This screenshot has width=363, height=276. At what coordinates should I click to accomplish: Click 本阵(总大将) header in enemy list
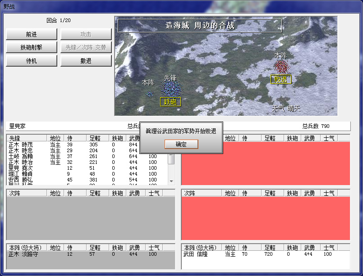202,248
